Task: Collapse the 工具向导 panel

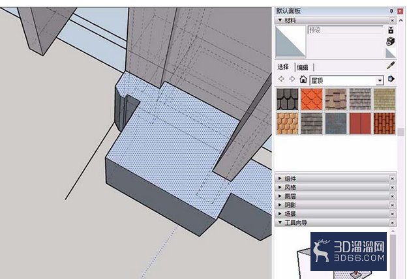Action: coord(280,222)
